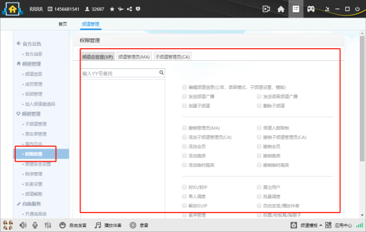The width and height of the screenshot is (366, 232).
Task: Enable the 踢出用户 checkbox
Action: coord(259,187)
